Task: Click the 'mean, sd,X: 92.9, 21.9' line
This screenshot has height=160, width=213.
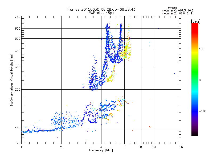Action: pyautogui.click(x=177, y=13)
